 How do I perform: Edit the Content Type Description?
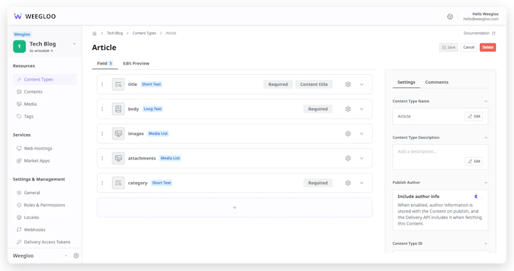pos(474,161)
